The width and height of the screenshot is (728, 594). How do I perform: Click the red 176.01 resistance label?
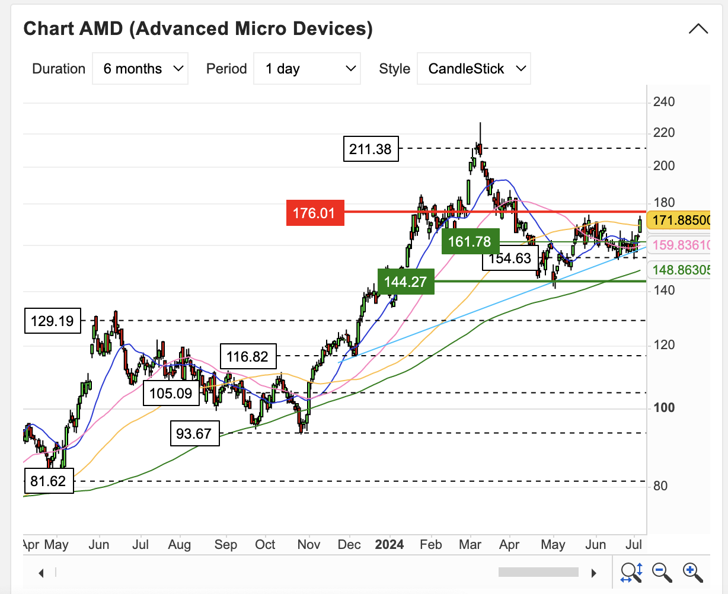pos(315,213)
